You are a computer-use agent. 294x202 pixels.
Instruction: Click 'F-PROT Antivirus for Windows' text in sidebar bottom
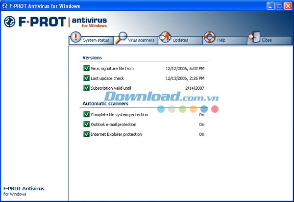pyautogui.click(x=24, y=191)
